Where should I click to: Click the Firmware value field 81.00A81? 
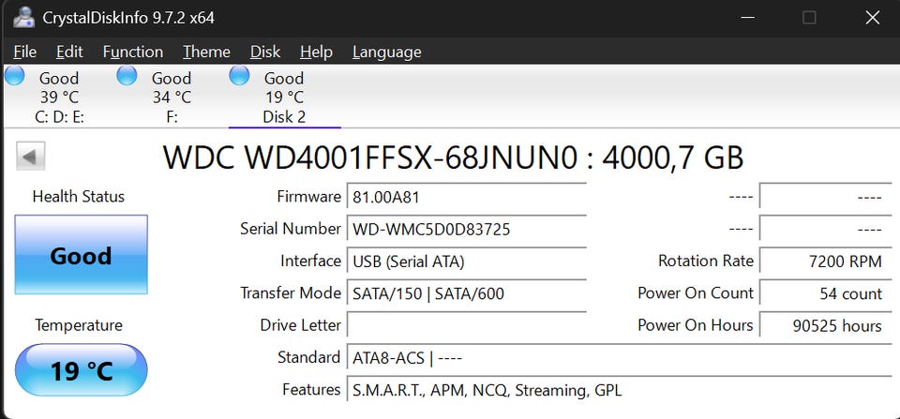pyautogui.click(x=466, y=198)
